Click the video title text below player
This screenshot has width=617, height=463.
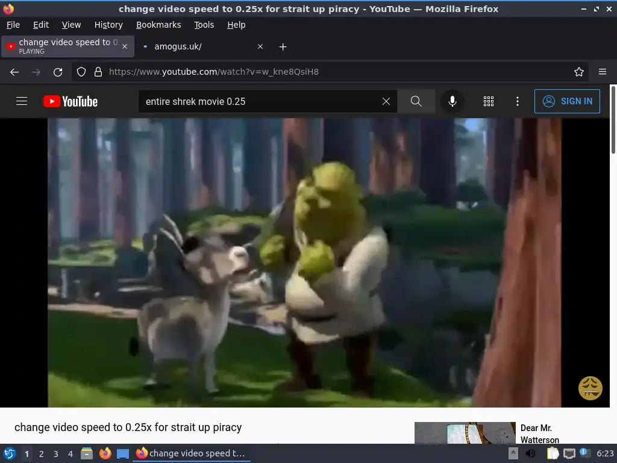pos(128,427)
